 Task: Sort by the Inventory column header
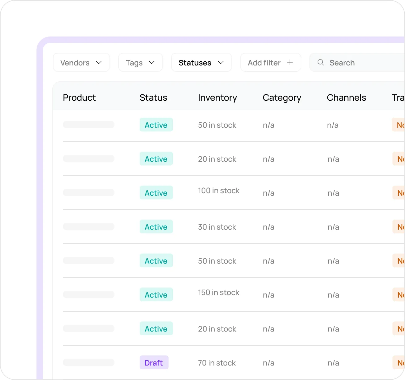(218, 98)
